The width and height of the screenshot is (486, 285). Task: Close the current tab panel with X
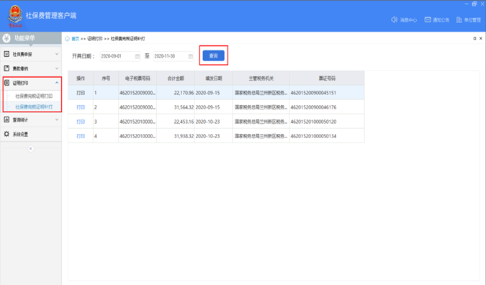tap(481, 38)
